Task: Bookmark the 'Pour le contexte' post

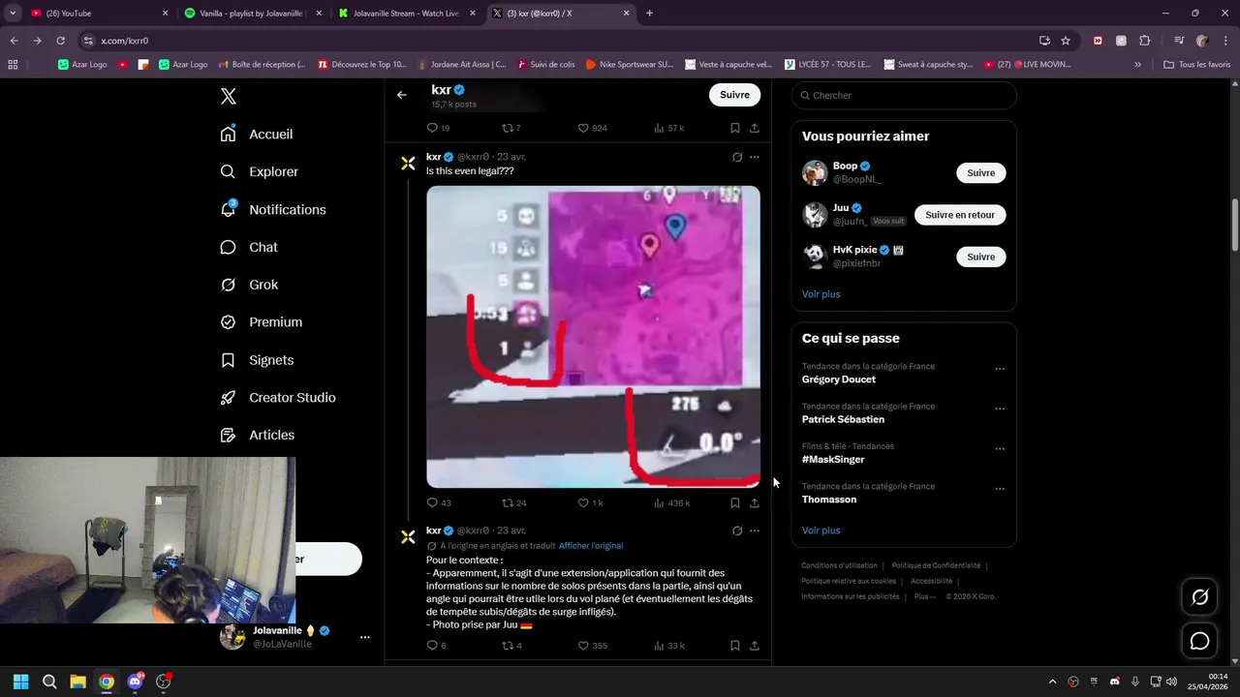Action: 735,646
